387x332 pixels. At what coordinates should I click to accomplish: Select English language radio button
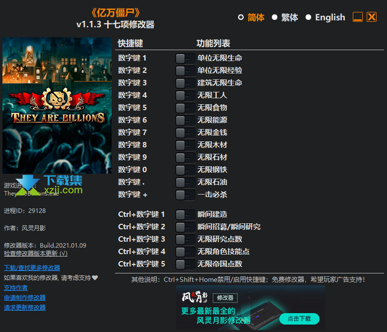pos(308,17)
